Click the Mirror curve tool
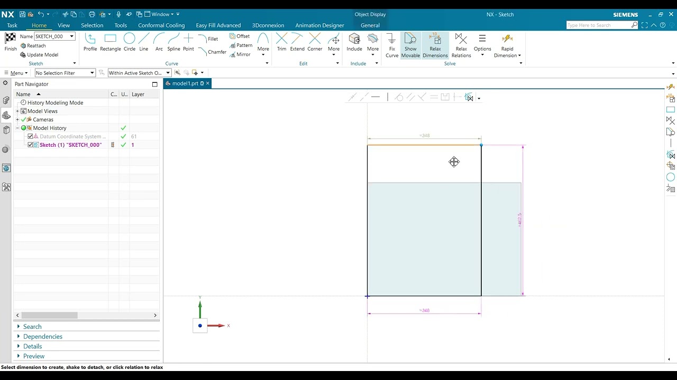Screen dimensions: 677x380 240,54
